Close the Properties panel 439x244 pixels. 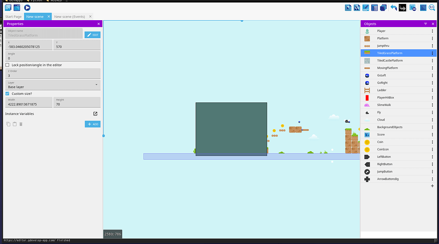(99, 24)
